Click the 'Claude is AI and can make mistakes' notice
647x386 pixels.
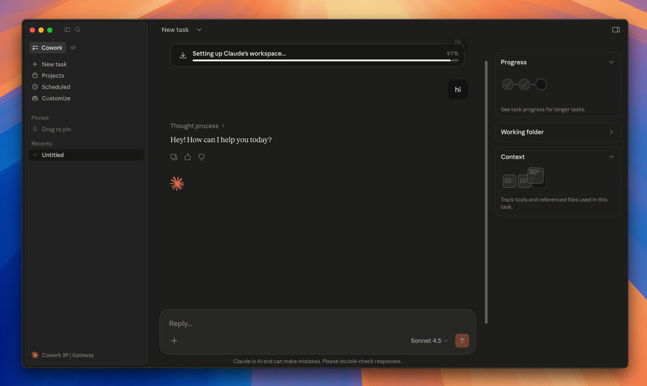(x=317, y=361)
